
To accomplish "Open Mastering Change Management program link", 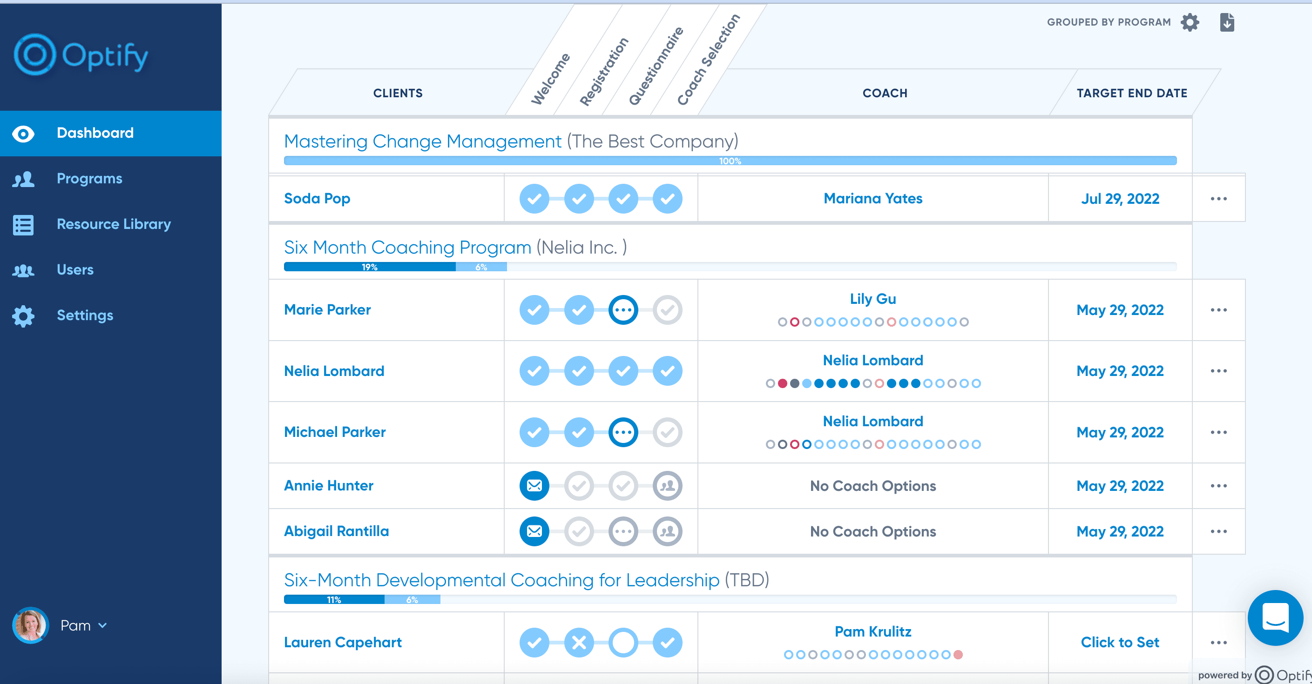I will 422,141.
